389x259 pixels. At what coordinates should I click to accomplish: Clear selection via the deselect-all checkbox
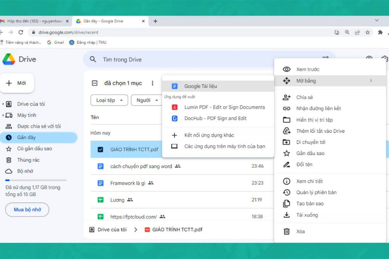(95, 83)
